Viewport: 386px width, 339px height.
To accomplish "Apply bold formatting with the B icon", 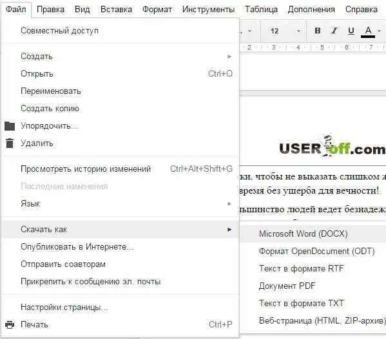I will click(x=318, y=31).
